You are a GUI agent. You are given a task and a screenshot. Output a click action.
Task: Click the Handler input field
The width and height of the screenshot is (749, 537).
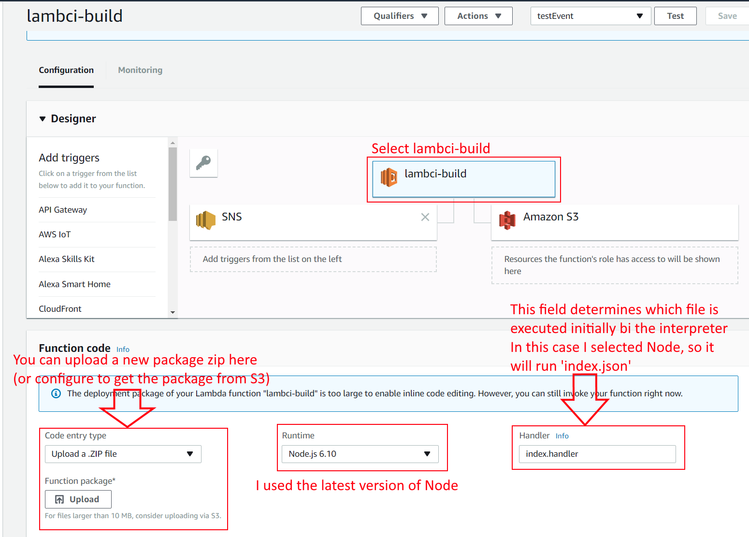point(597,454)
